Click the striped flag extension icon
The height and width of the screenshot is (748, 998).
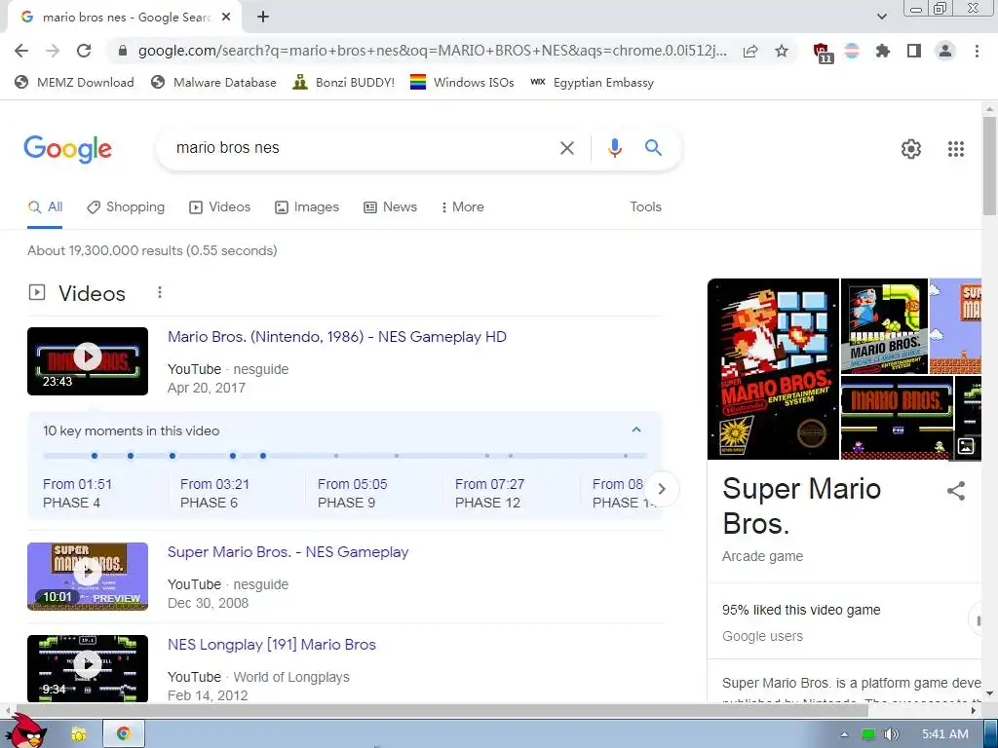click(852, 51)
